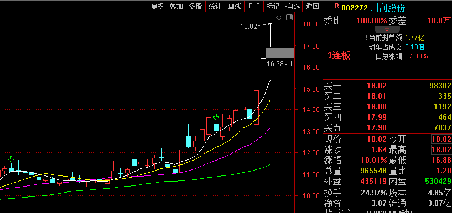452x213 pixels.
Task: Toggle the side panel layout icon
Action: tap(289, 18)
